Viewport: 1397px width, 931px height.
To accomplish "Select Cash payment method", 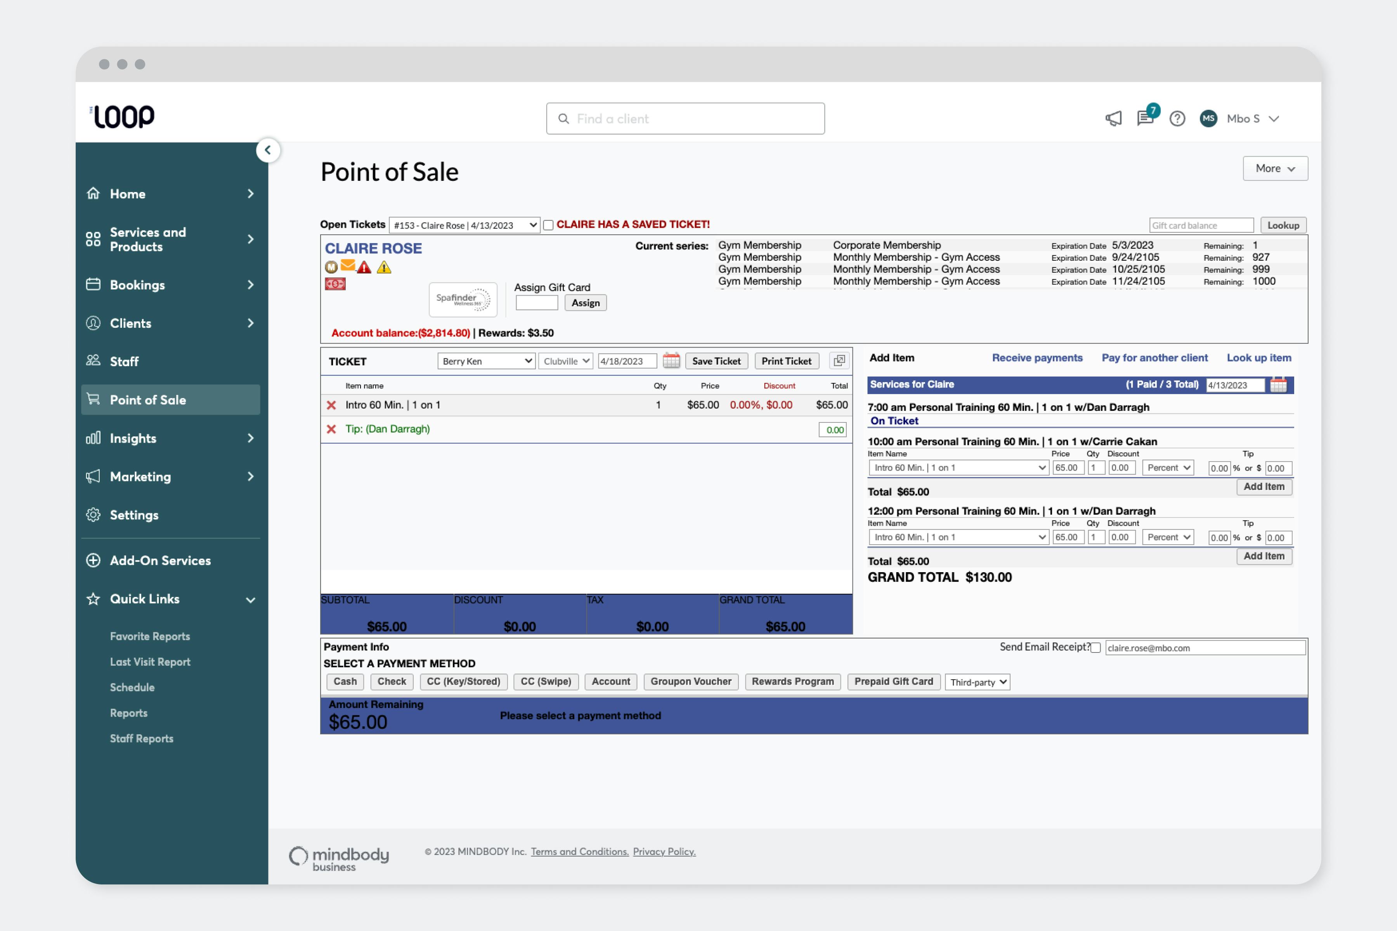I will pos(345,682).
